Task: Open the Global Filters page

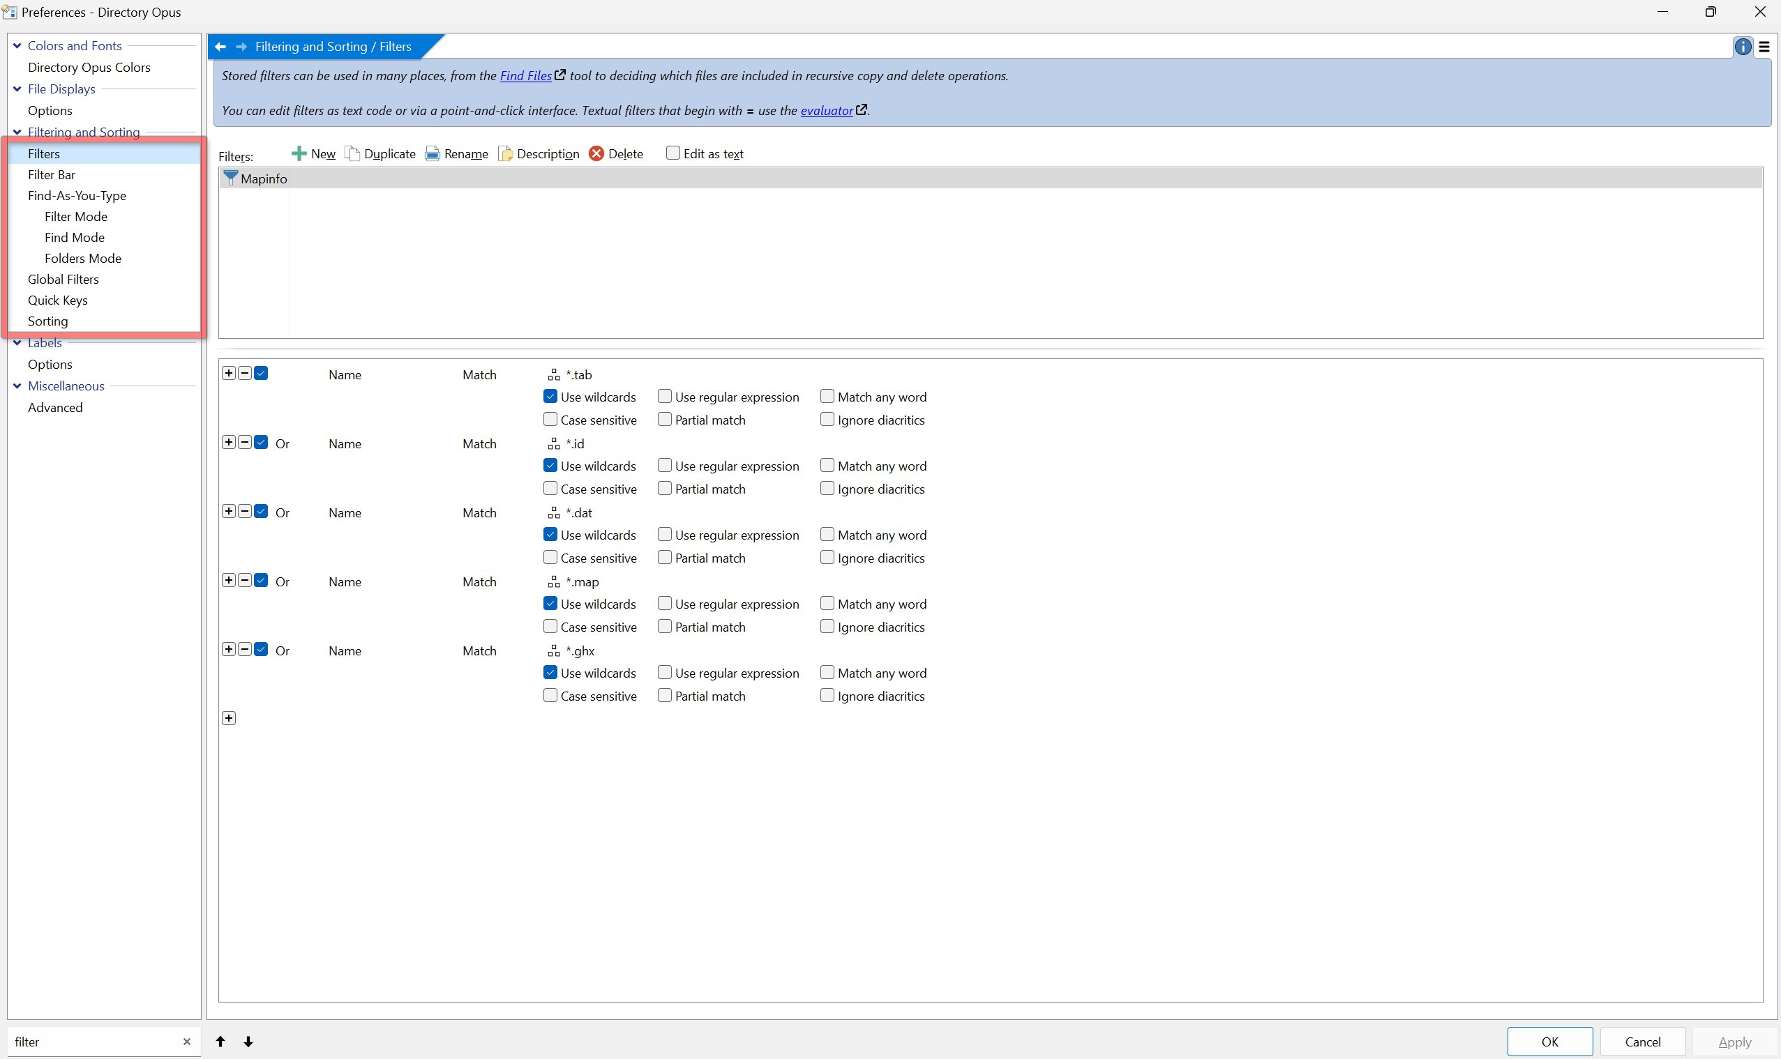Action: (x=63, y=280)
